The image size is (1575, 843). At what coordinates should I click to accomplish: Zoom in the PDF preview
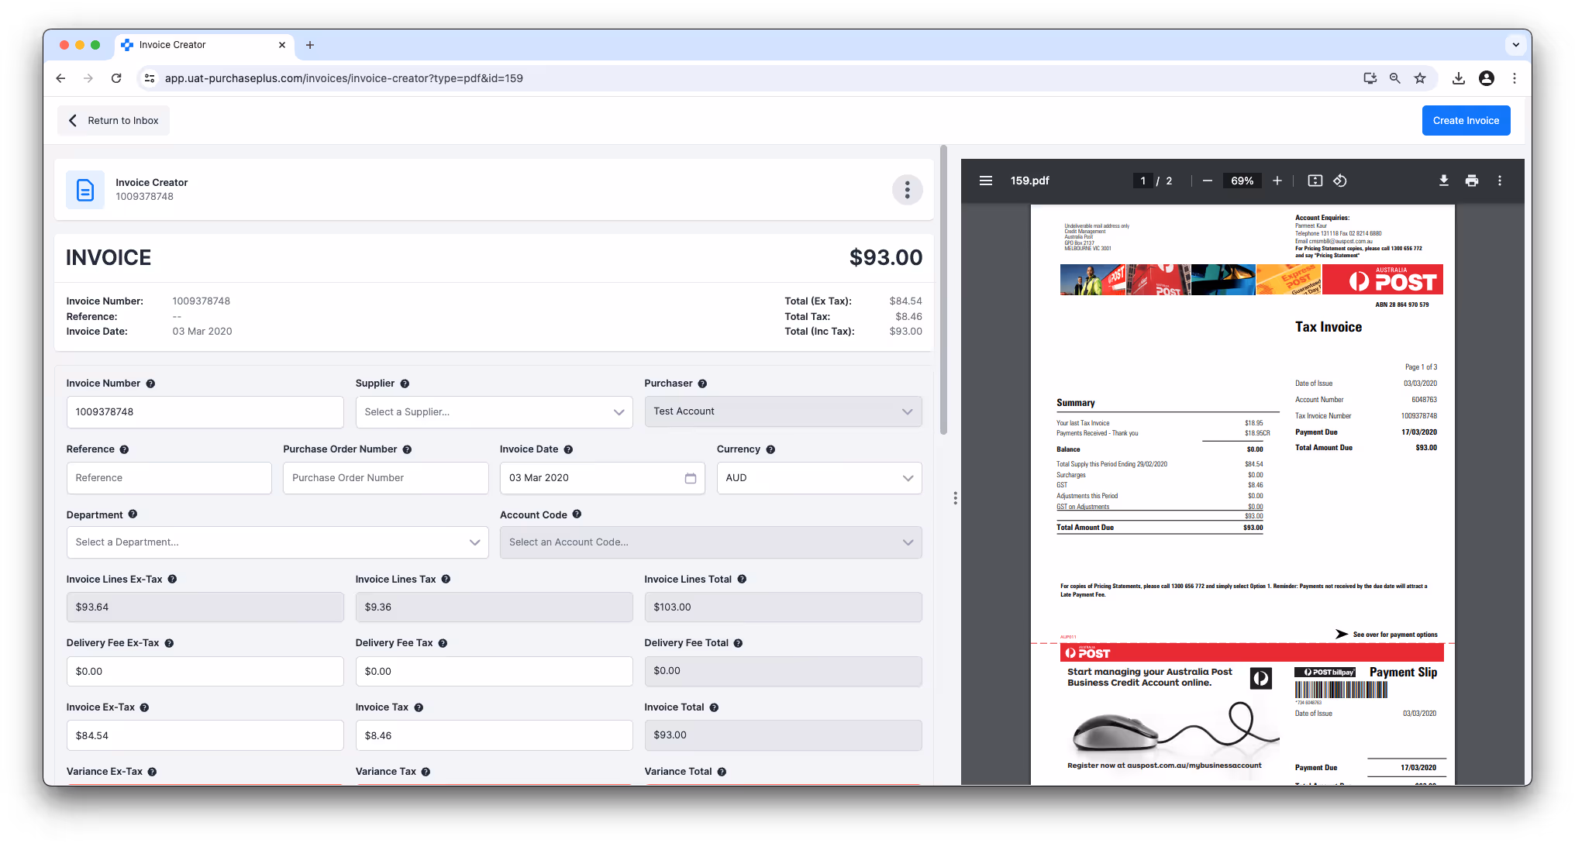[1277, 181]
